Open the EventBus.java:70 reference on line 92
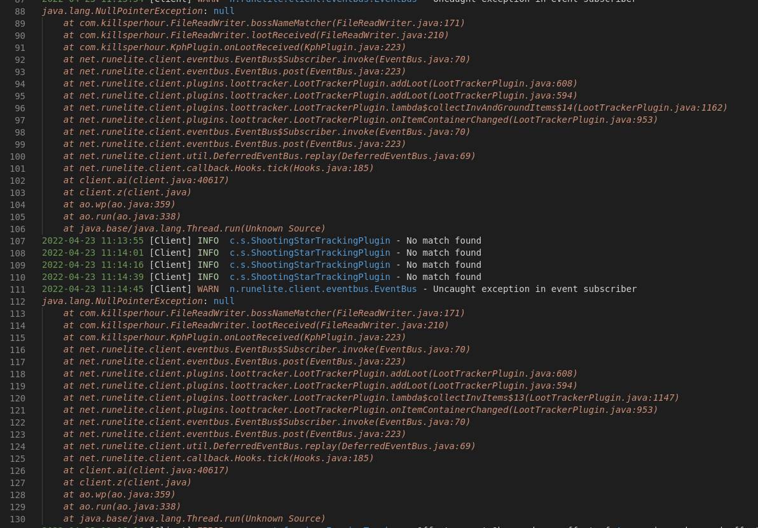758x528 pixels. (422, 59)
